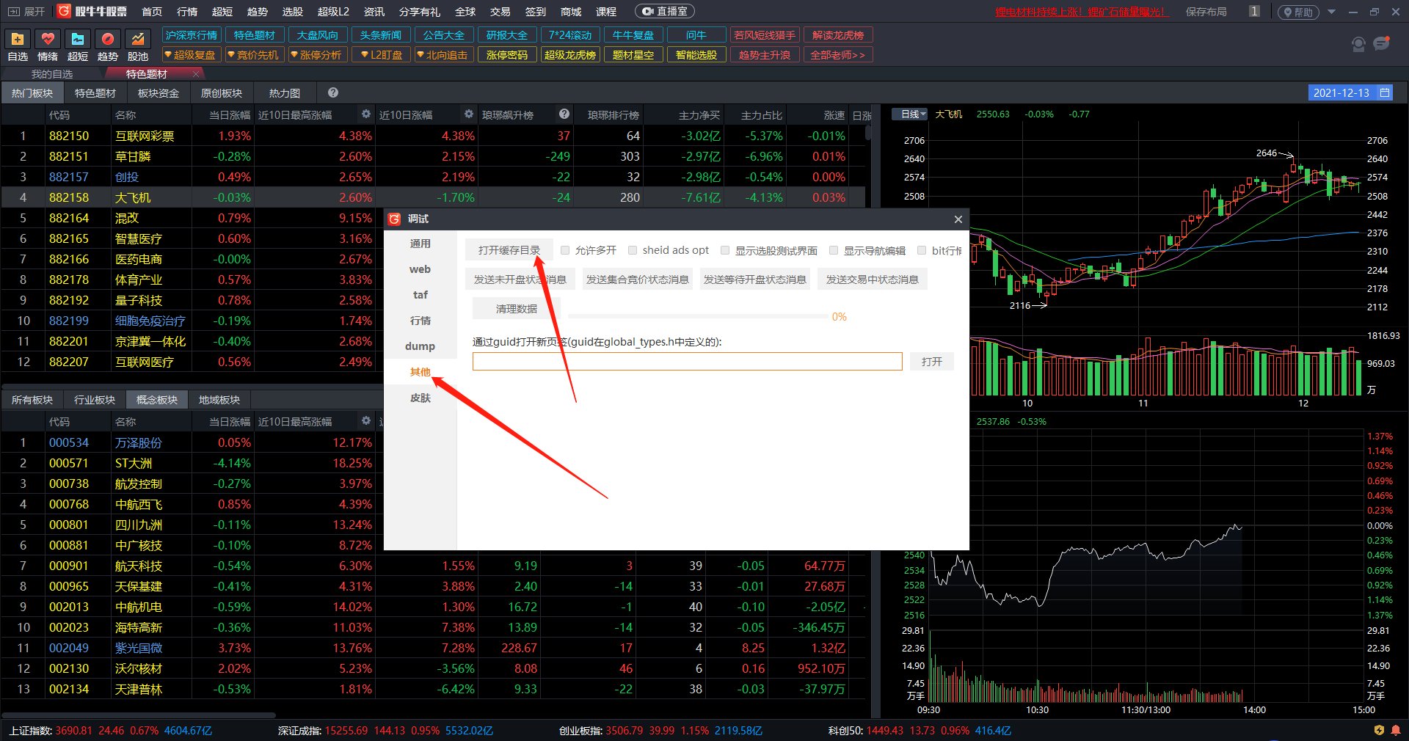Switch to the 热力图 tab
The width and height of the screenshot is (1409, 741).
(x=285, y=92)
